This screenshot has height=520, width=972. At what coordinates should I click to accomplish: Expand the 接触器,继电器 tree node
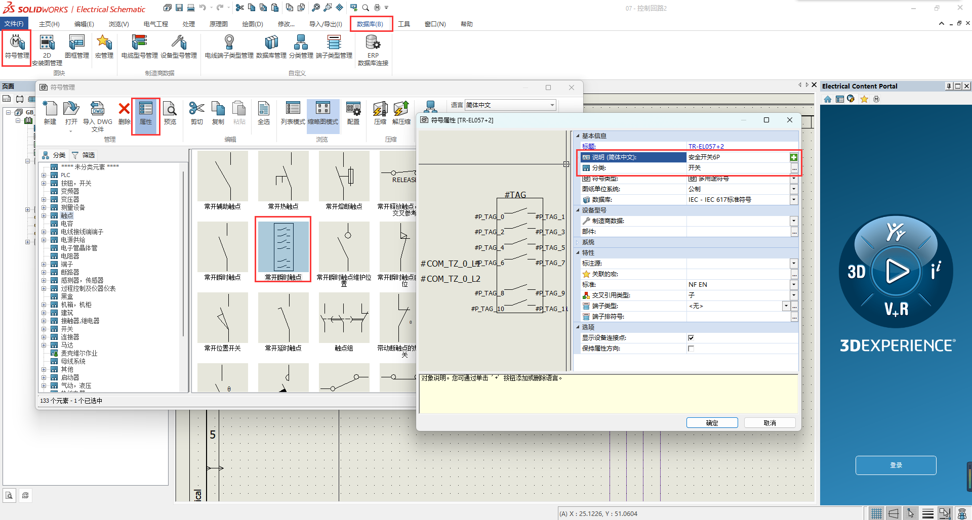(44, 321)
